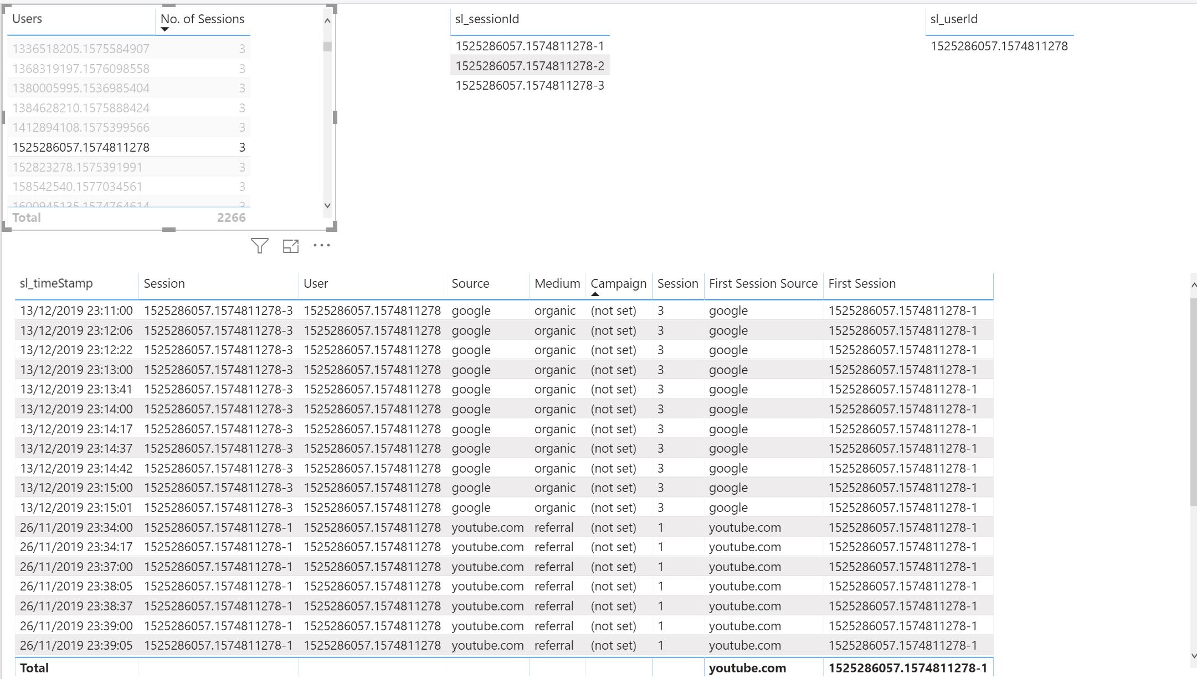Select user 1384628210.1575888424 row

click(x=129, y=108)
